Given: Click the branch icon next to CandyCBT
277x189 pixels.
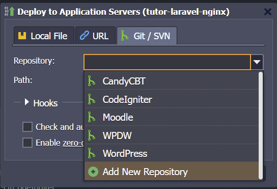Looking at the screenshot, I should point(92,81).
